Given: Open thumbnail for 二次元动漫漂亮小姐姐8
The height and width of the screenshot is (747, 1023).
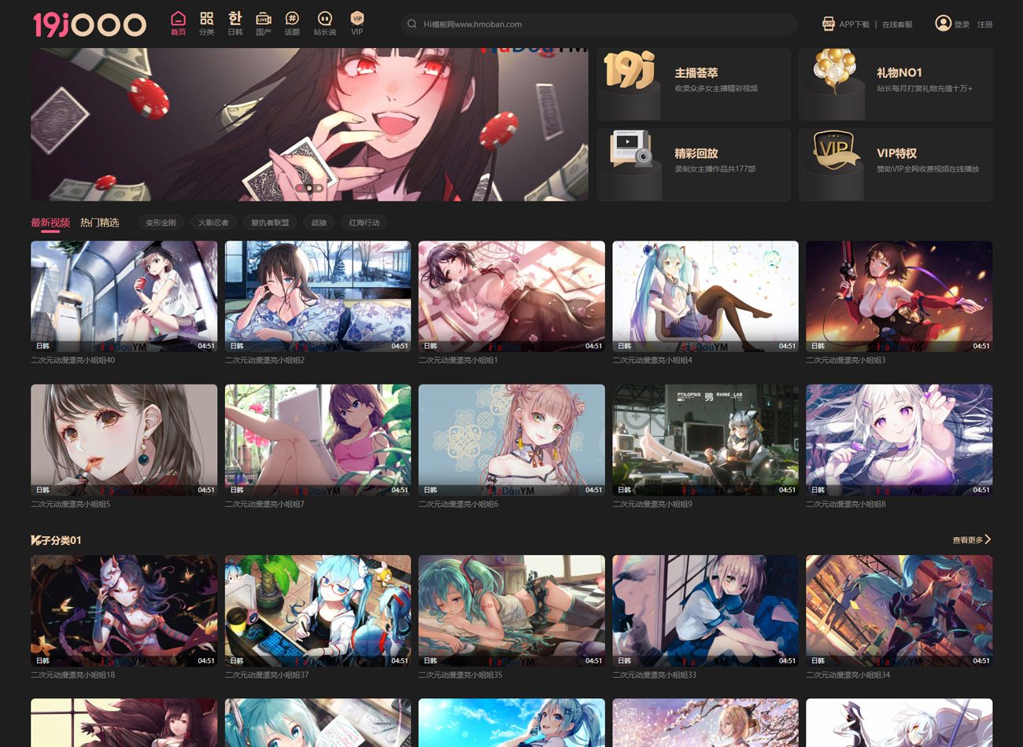Looking at the screenshot, I should (899, 440).
